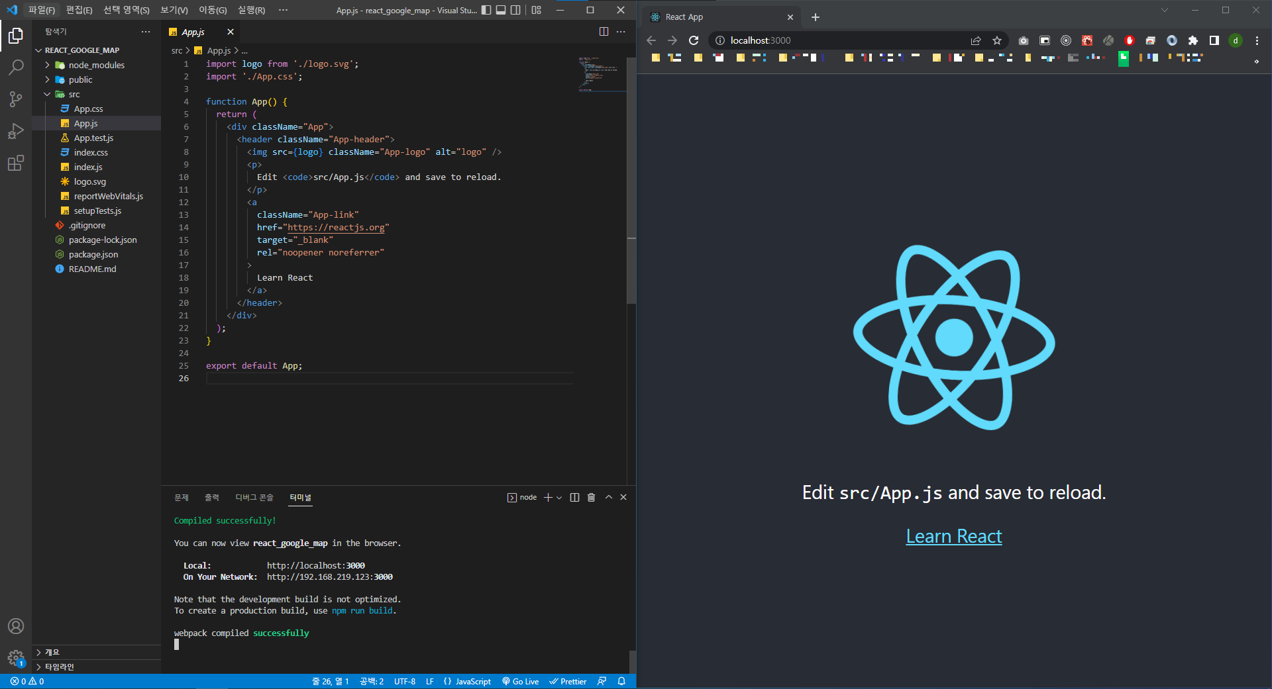Screen dimensions: 1272x689
Task: Open the Extensions view
Action: click(x=16, y=162)
